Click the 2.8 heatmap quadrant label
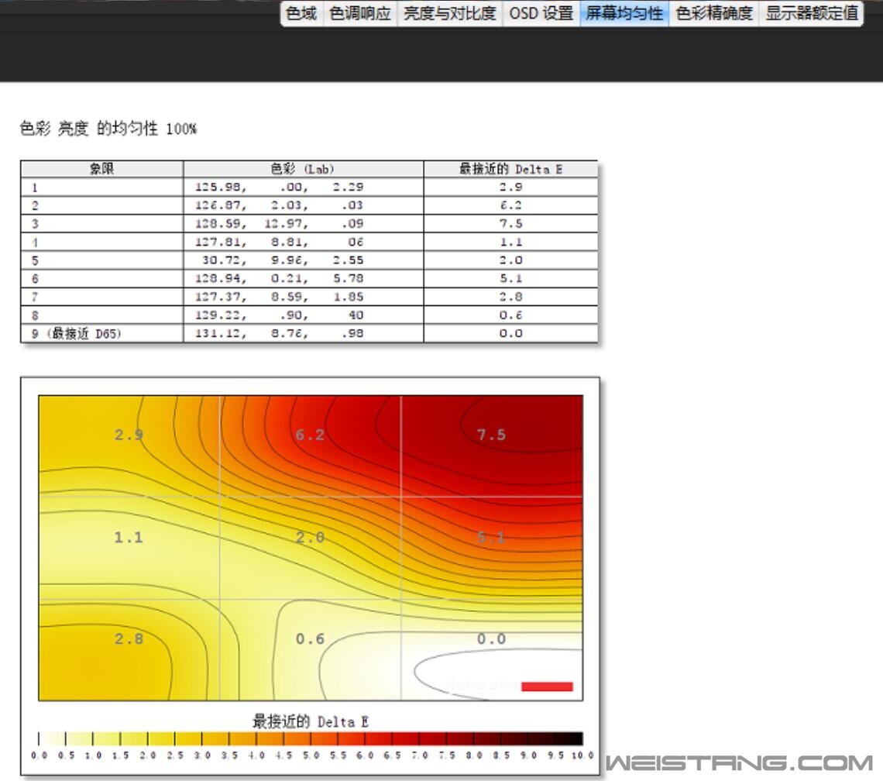Viewport: 883px width, 781px height. [x=129, y=638]
